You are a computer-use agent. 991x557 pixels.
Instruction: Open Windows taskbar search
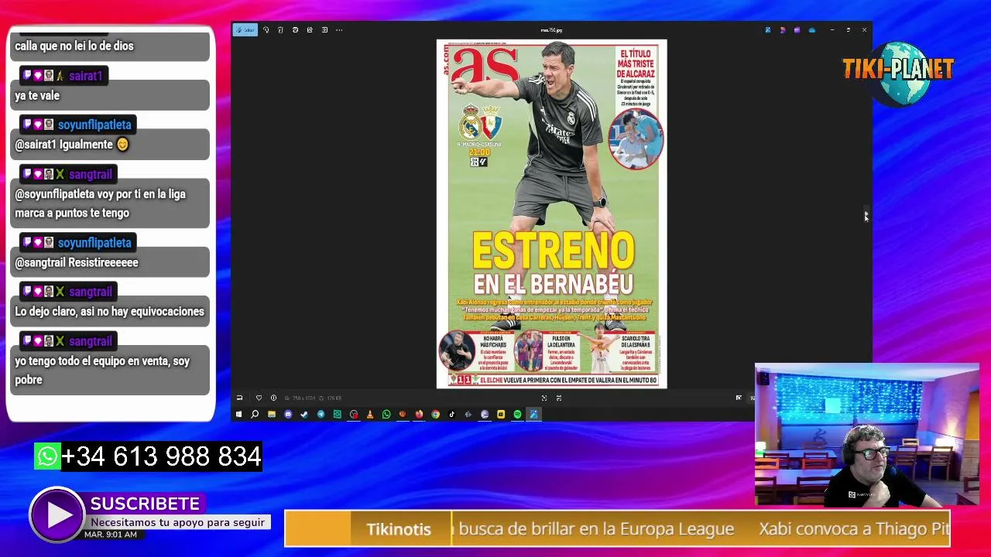tap(255, 415)
